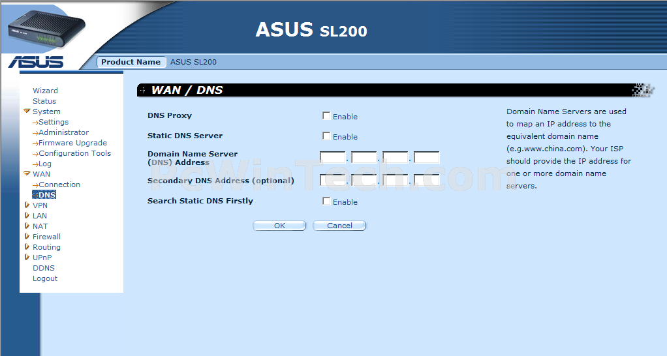Expand the Routing menu arrow
This screenshot has height=356, width=667.
[x=27, y=247]
